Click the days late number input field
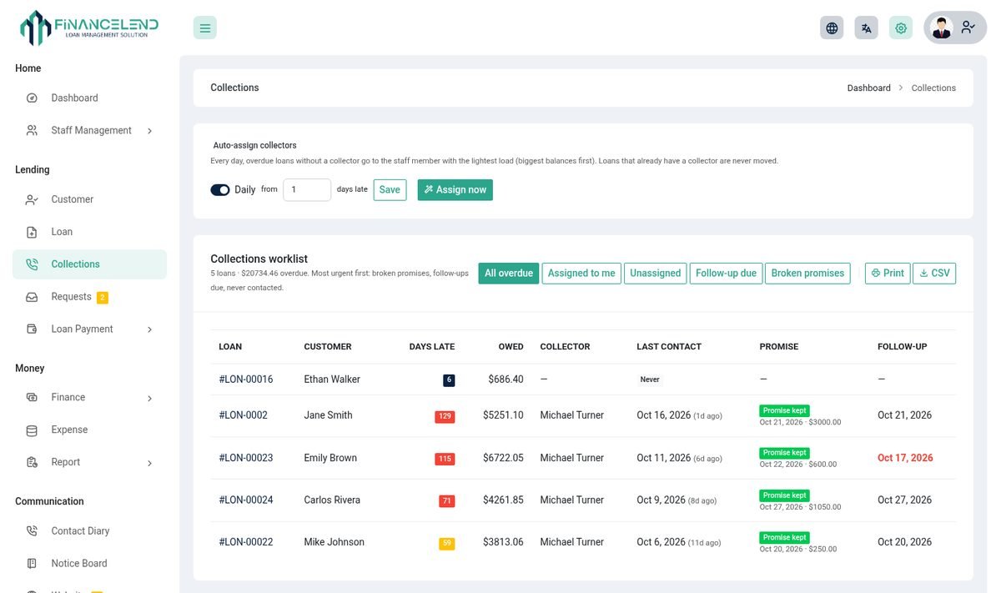The height and width of the screenshot is (593, 1001). point(307,190)
